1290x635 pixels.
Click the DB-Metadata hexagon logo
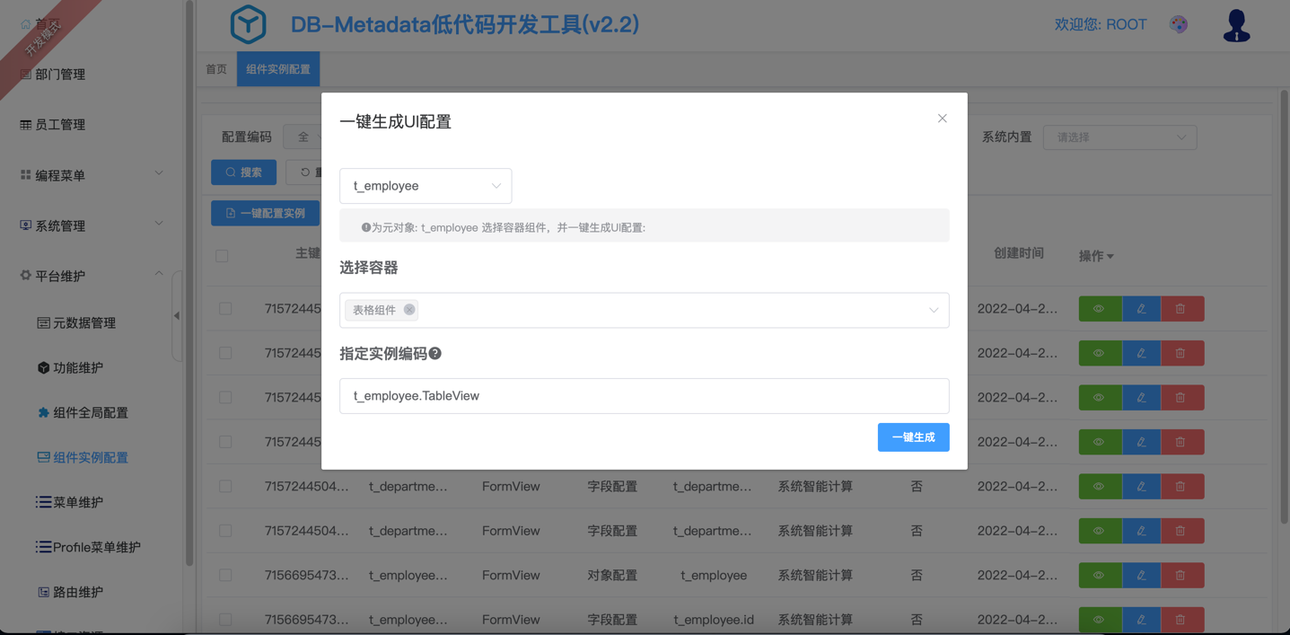tap(248, 24)
